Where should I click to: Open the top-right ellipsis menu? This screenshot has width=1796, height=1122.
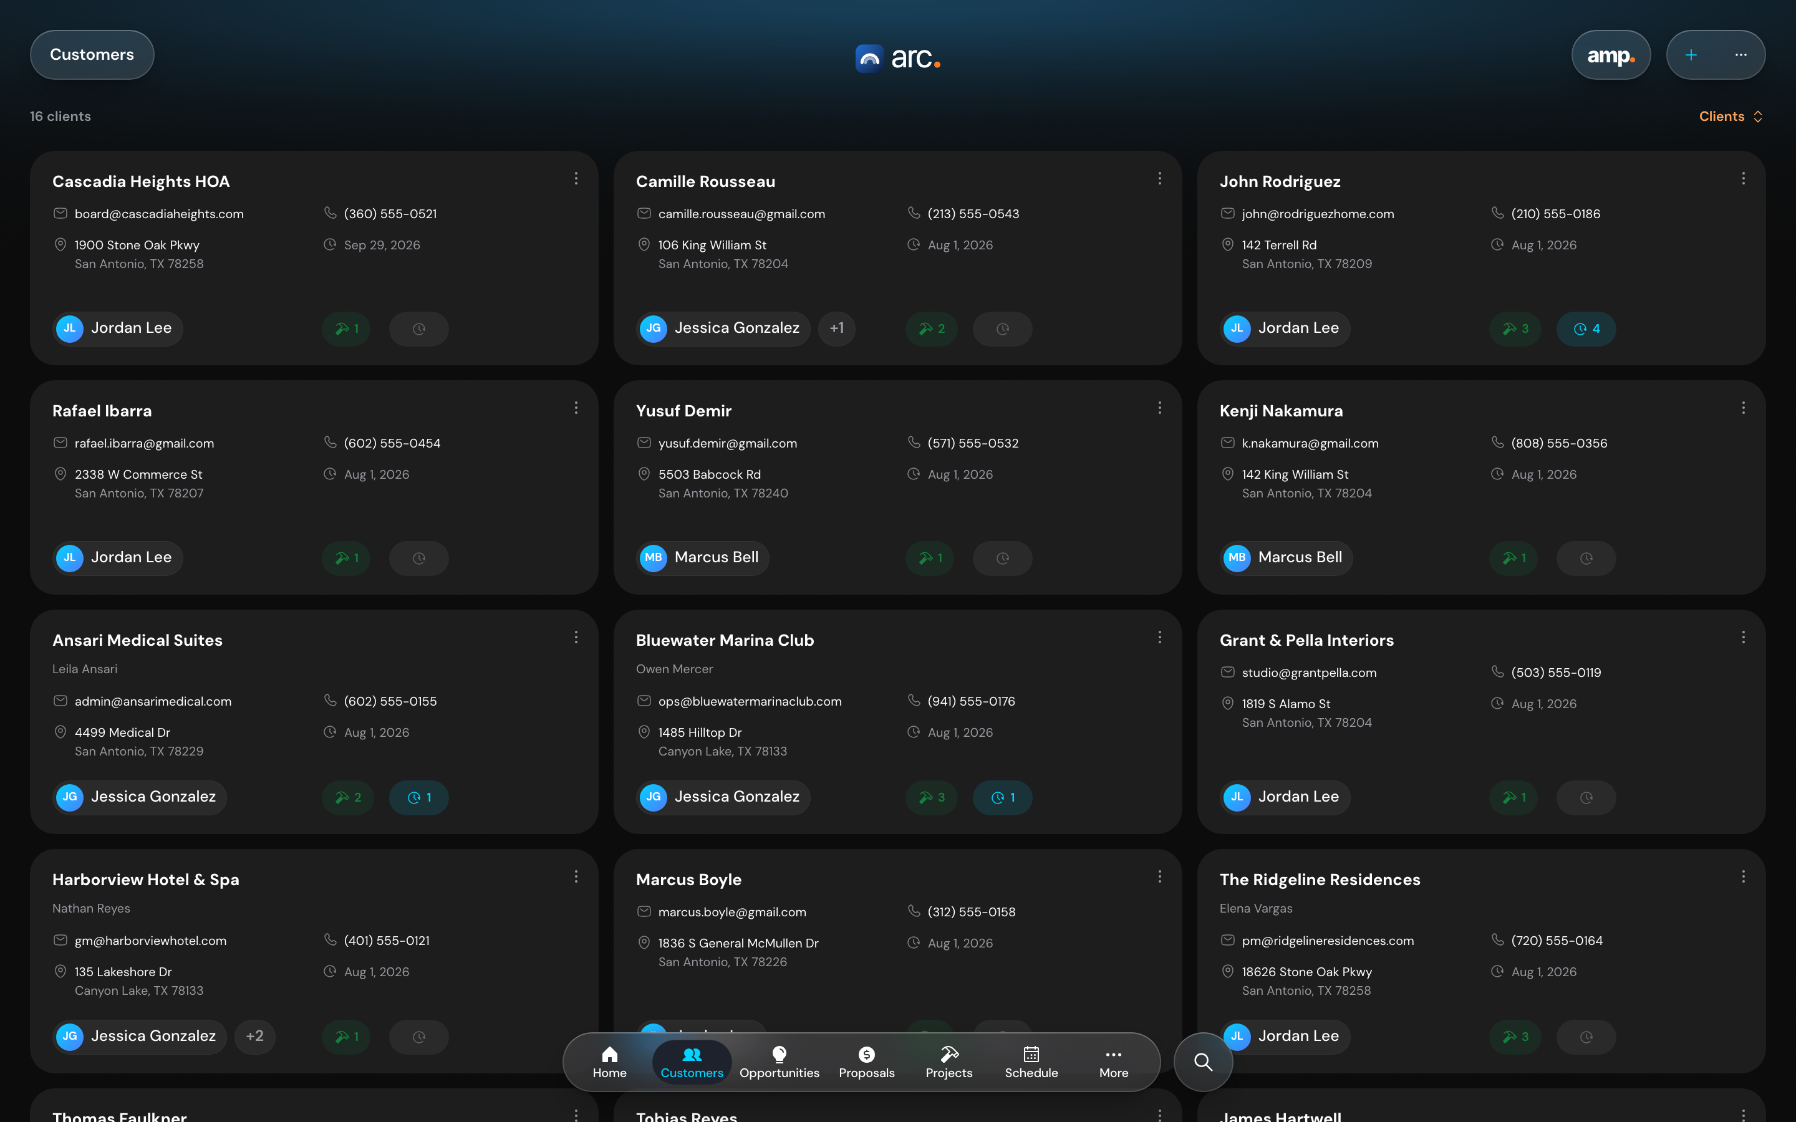tap(1740, 55)
